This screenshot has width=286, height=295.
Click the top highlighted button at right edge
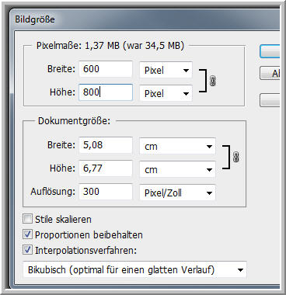coord(270,51)
